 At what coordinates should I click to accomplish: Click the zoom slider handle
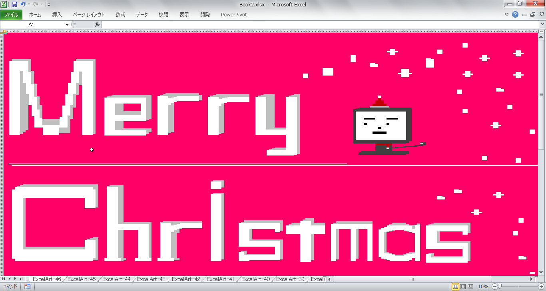click(499, 287)
